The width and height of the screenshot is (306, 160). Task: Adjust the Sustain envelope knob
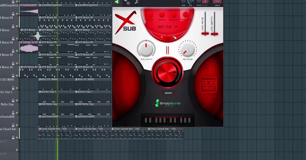174,15
